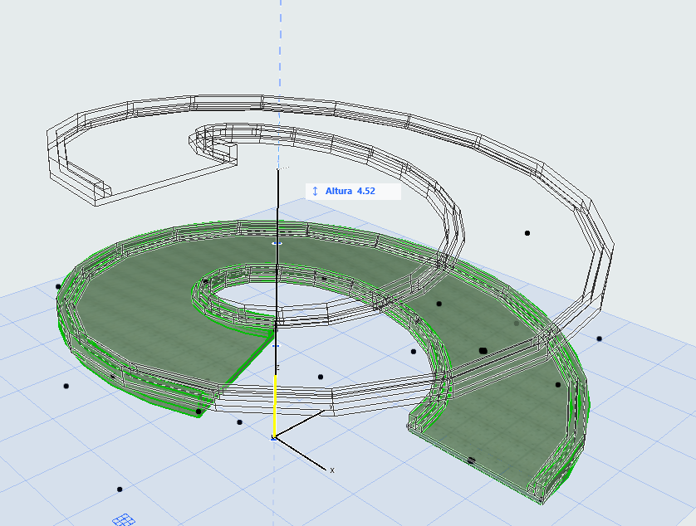Click the blue ellipse marker on the vertical line
Screen dimensions: 696x526
[x=277, y=243]
